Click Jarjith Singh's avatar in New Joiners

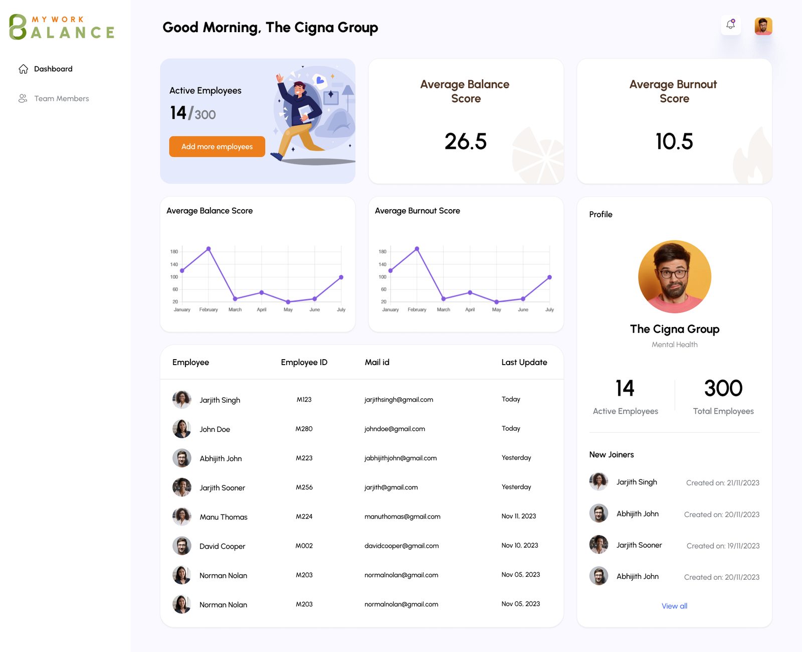[x=598, y=481]
